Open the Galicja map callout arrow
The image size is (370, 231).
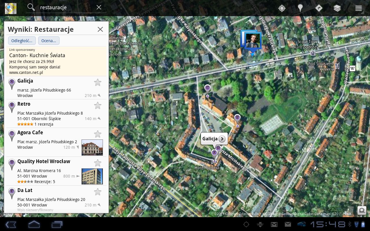click(222, 139)
